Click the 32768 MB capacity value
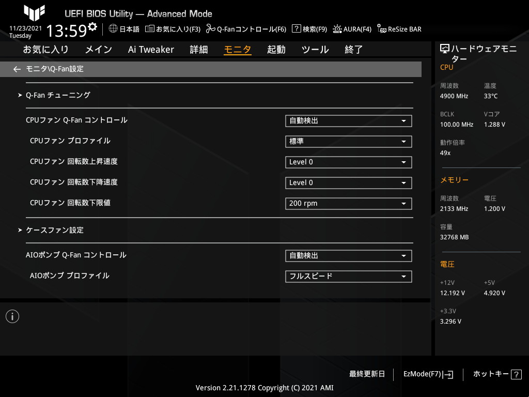This screenshot has height=397, width=529. click(455, 237)
